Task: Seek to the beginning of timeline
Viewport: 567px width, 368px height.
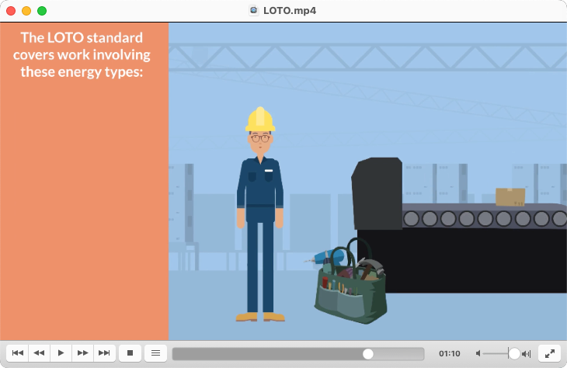Action: click(176, 353)
